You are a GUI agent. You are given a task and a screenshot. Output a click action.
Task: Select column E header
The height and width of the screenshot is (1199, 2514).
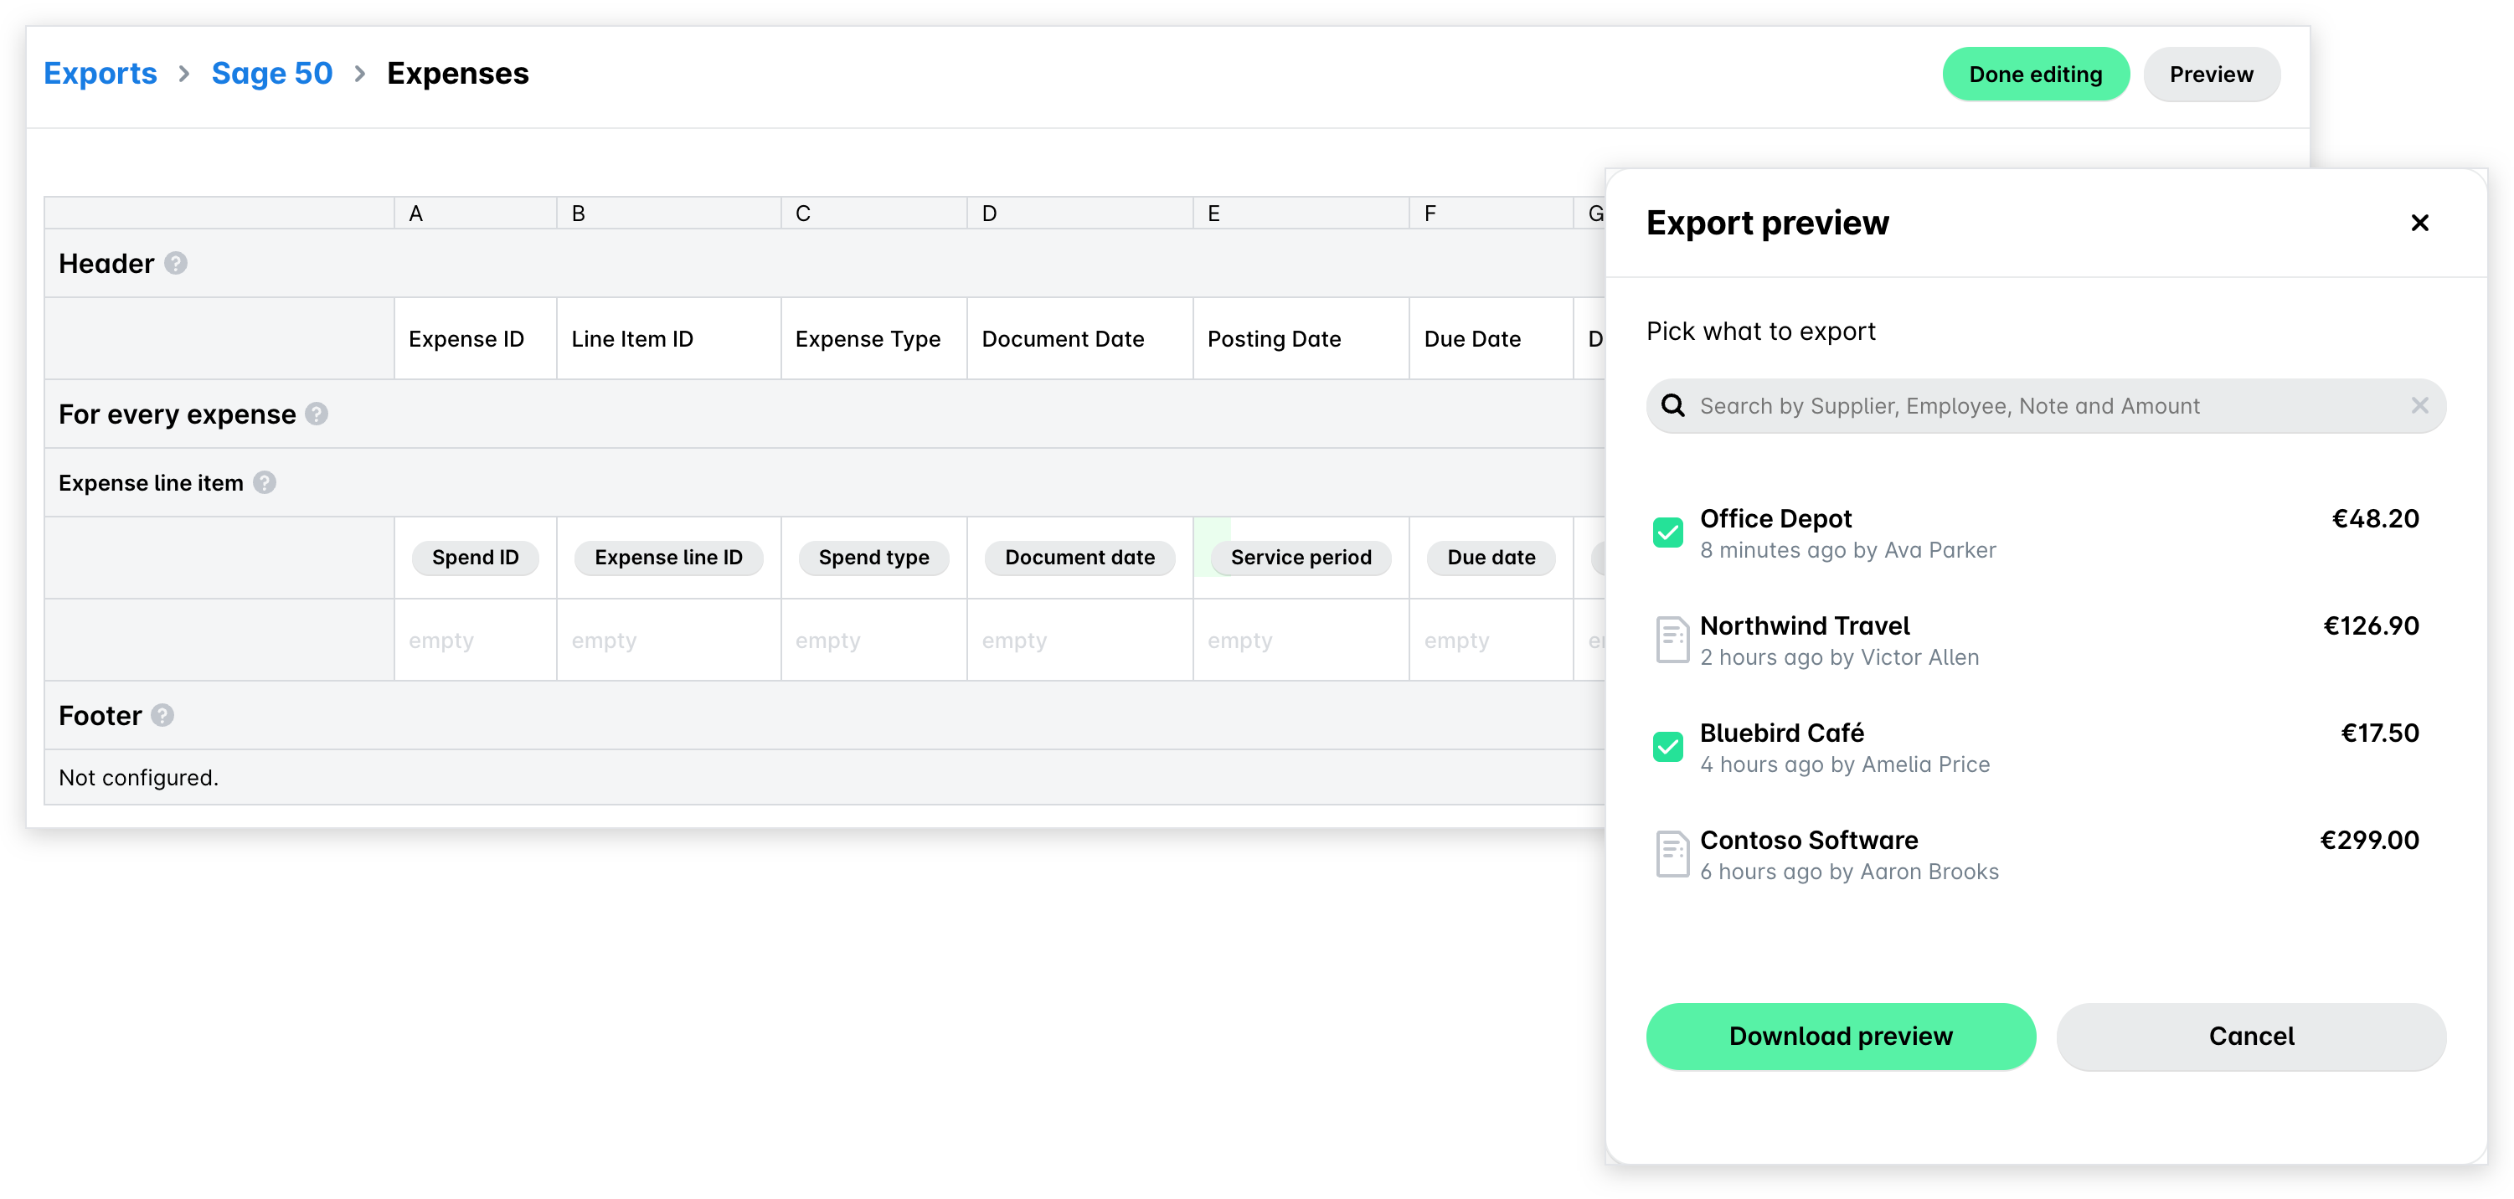tap(1301, 214)
